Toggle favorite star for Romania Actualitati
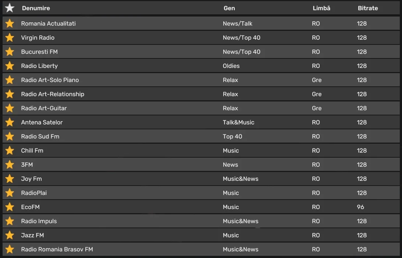The image size is (402, 258). [10, 24]
